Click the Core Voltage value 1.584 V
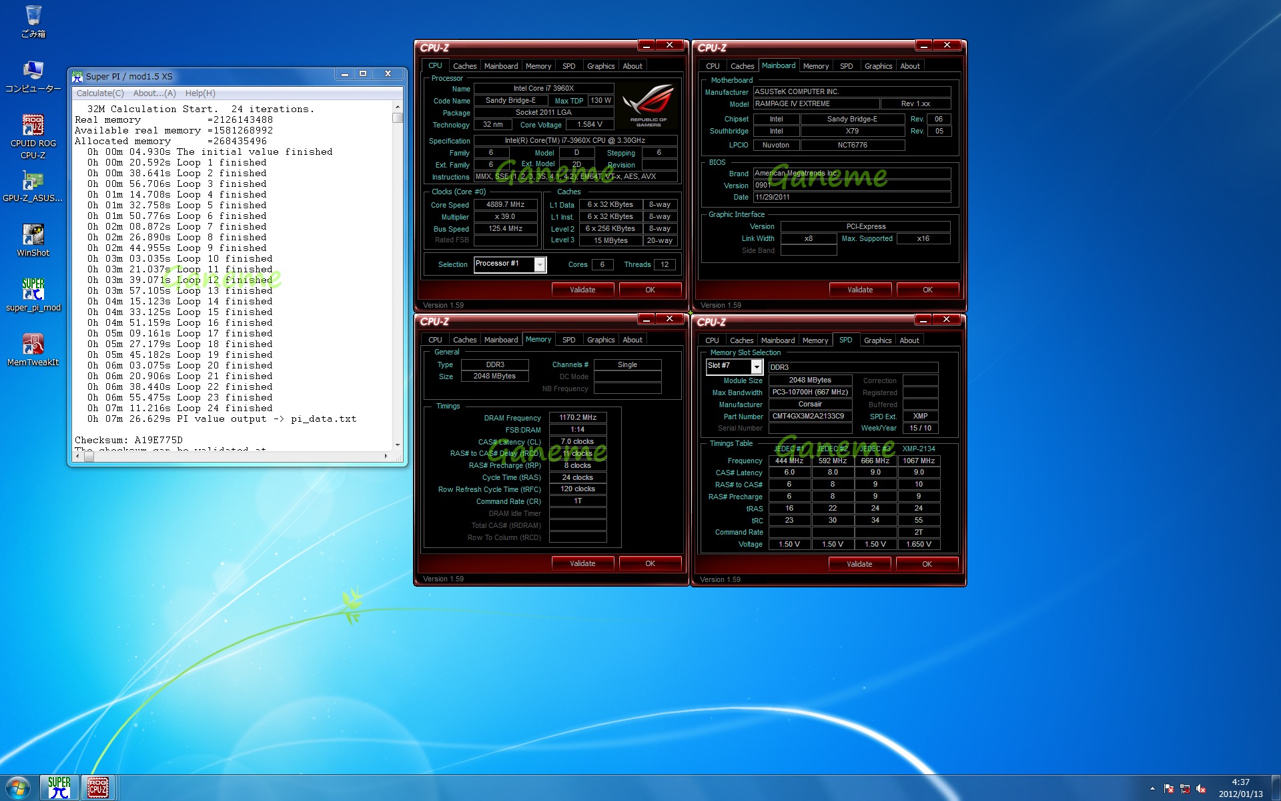The height and width of the screenshot is (801, 1281). click(x=590, y=125)
